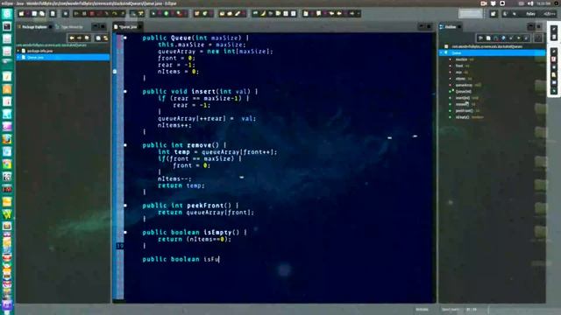Click the Writable status bar entry
Image resolution: width=561 pixels, height=315 pixels.
(423, 310)
